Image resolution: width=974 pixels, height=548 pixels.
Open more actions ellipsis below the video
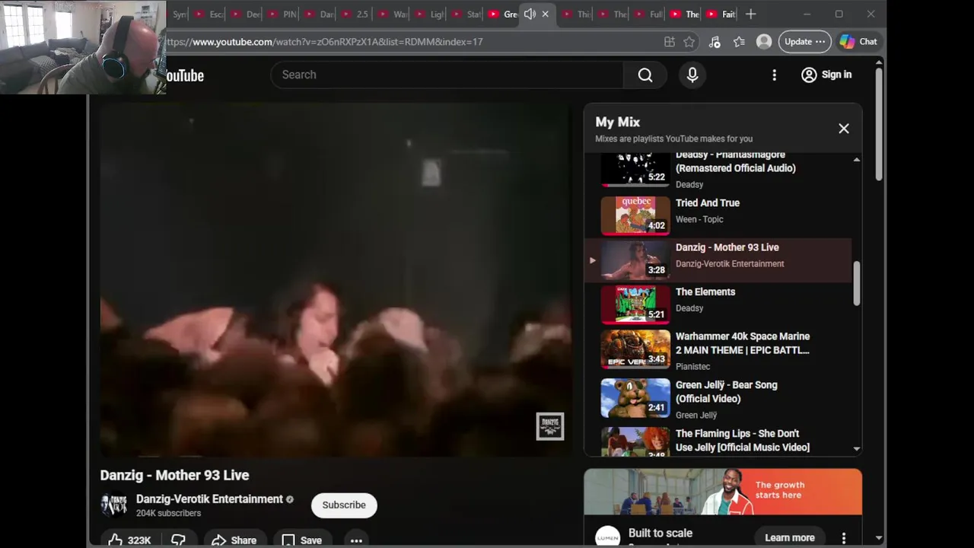(x=356, y=540)
